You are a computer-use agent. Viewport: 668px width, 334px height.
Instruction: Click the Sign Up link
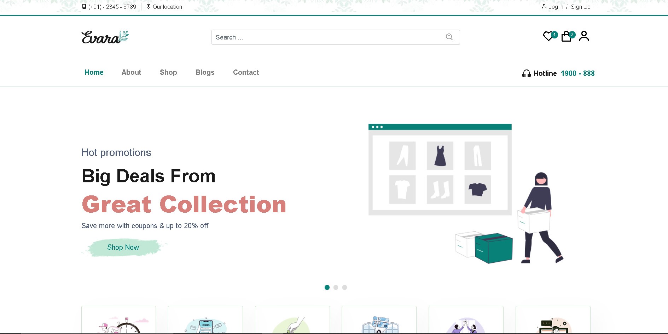coord(581,7)
